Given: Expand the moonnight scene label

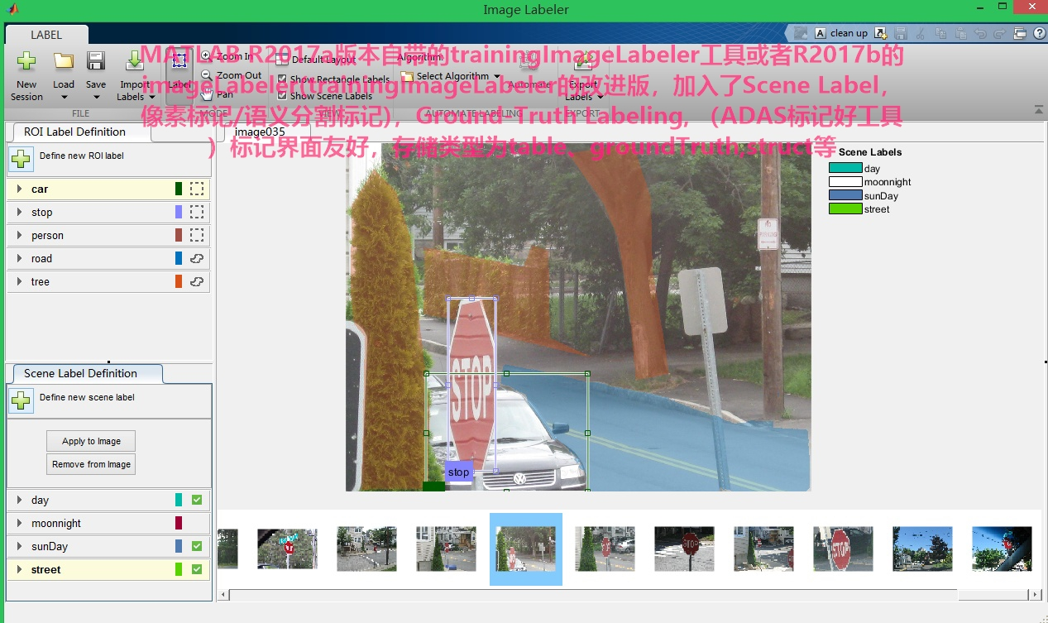Looking at the screenshot, I should 19,523.
